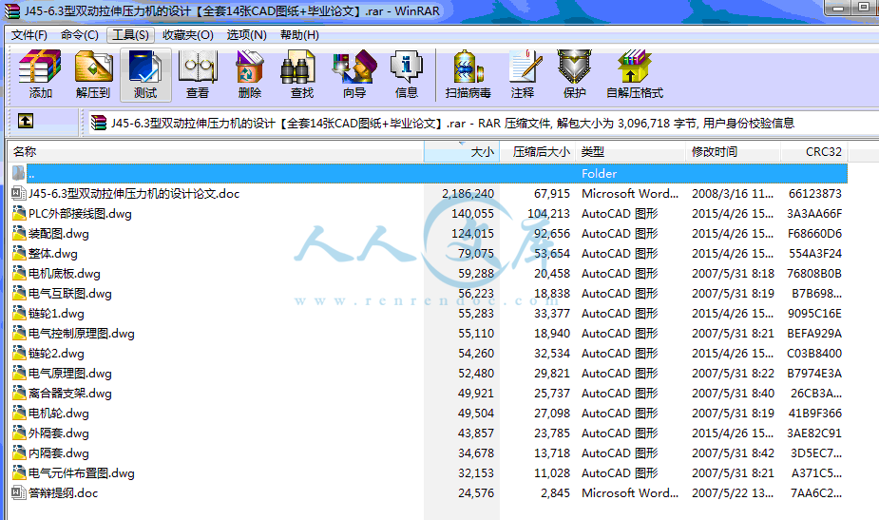Click the Microsoft Word type cell of 答辩提纲.doc

coord(630,493)
